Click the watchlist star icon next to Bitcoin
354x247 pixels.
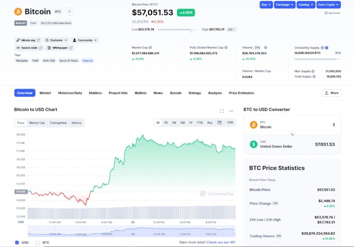tap(69, 12)
